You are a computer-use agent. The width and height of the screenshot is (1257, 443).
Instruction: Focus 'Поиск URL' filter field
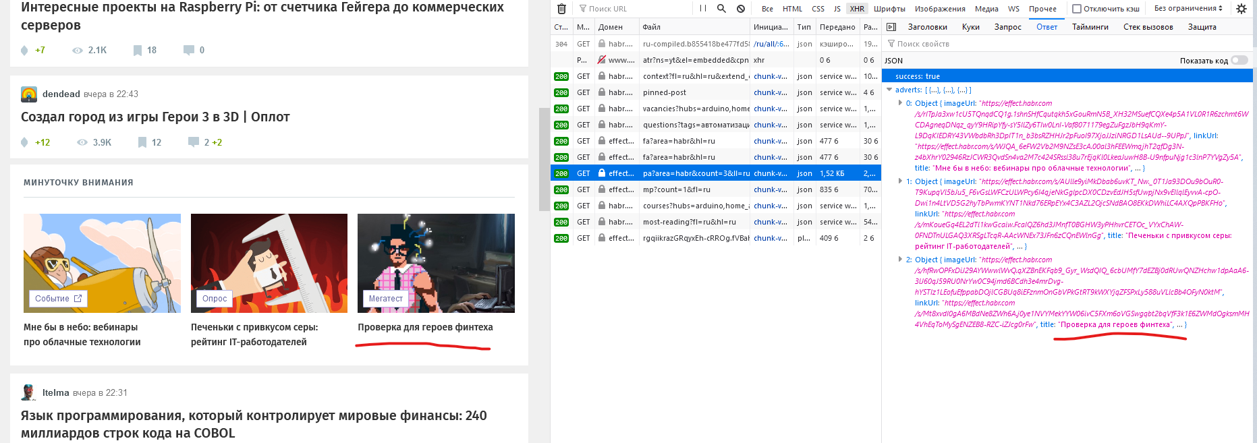[x=634, y=9]
